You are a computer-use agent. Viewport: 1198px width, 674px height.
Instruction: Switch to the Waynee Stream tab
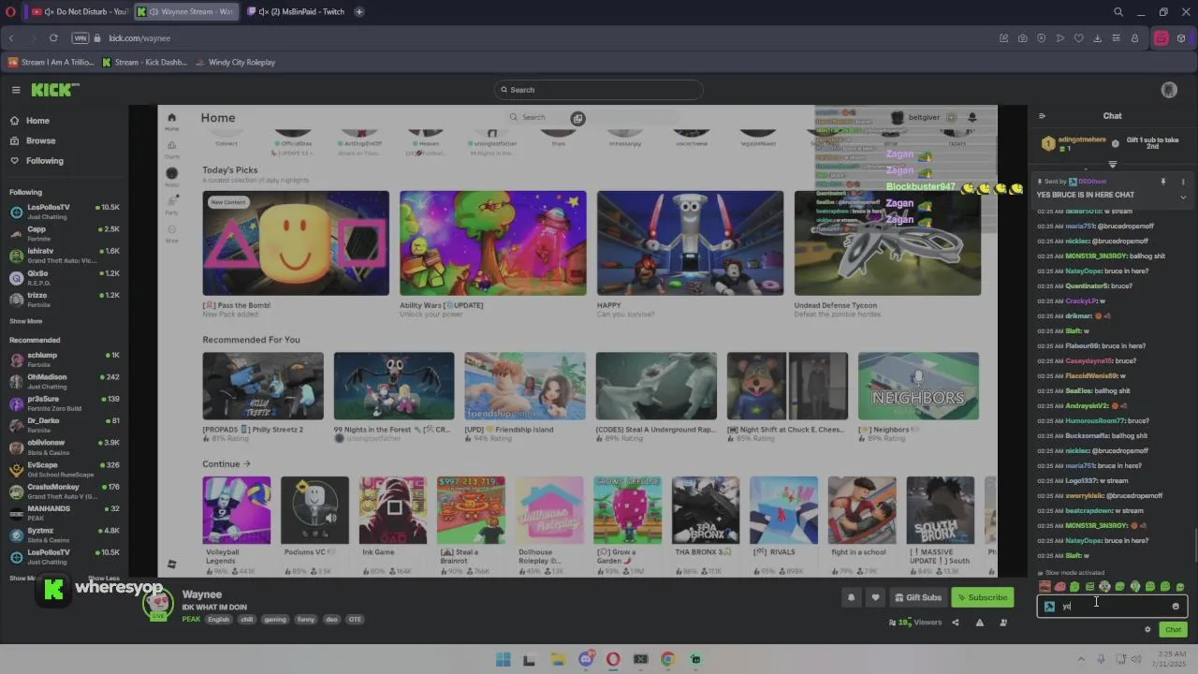pyautogui.click(x=185, y=12)
